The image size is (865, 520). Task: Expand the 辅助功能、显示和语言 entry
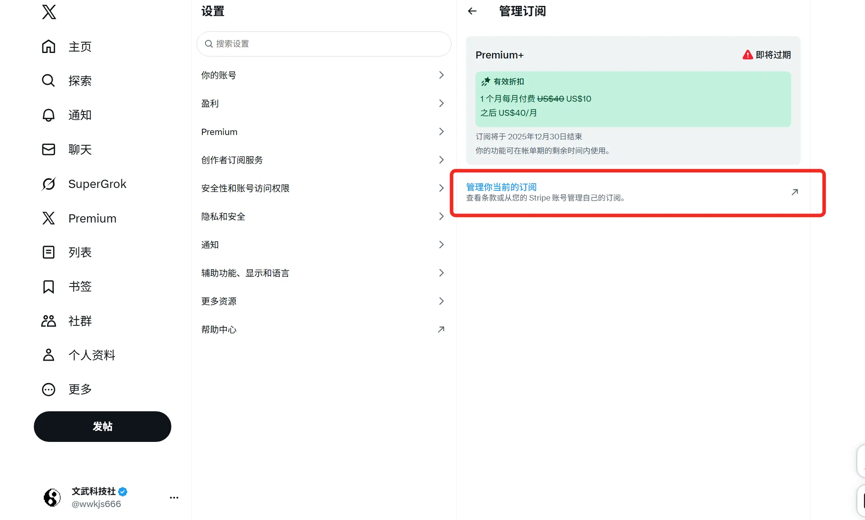[323, 273]
